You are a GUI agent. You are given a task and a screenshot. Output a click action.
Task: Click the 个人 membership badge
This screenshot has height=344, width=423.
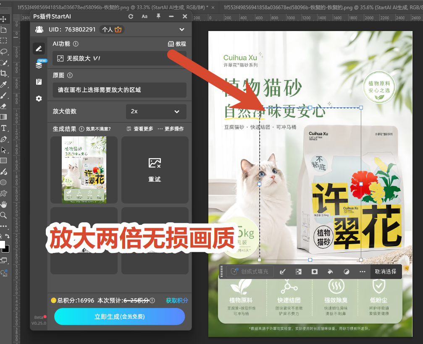(112, 29)
